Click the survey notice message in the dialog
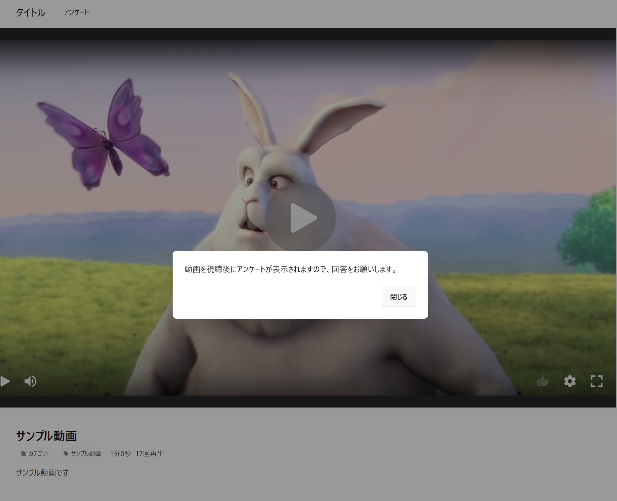This screenshot has width=617, height=501. tap(291, 269)
